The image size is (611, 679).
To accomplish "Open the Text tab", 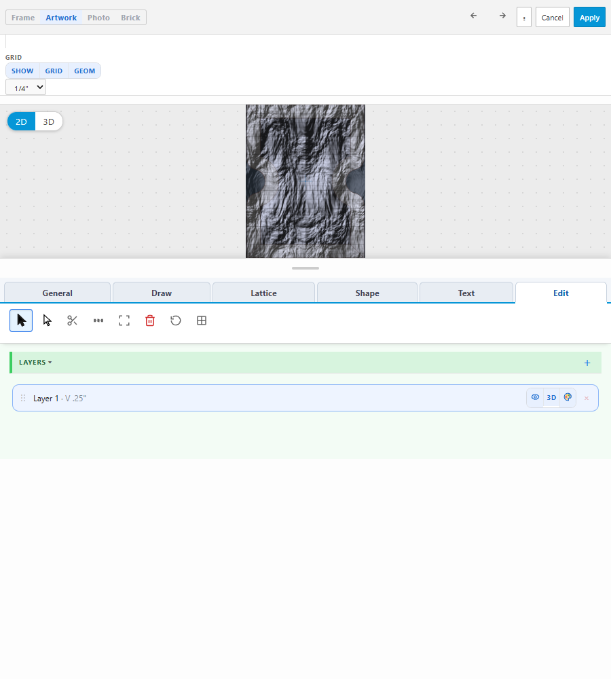I will coord(466,293).
